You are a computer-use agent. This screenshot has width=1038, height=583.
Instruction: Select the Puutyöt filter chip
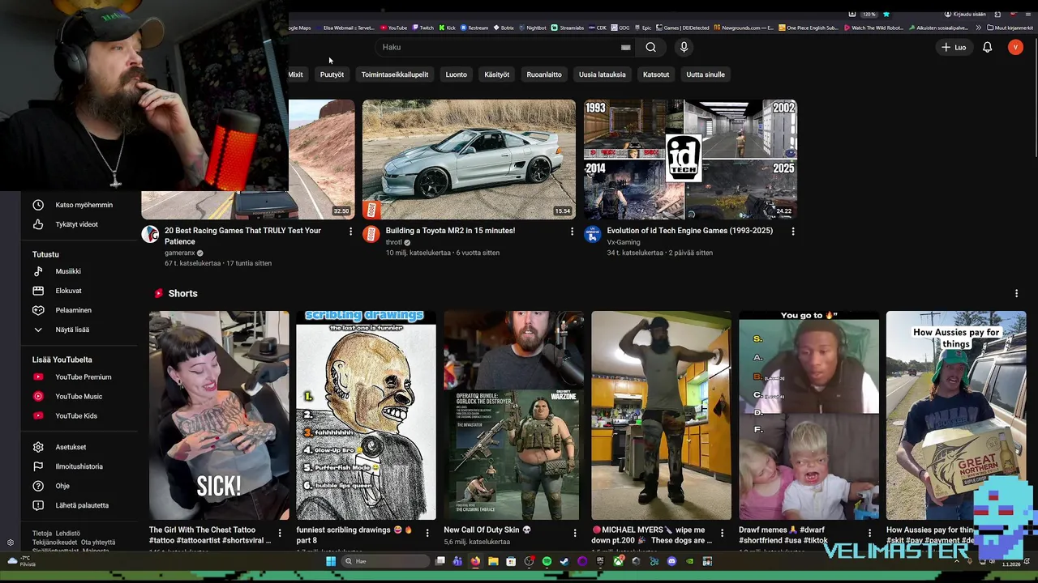pos(332,74)
